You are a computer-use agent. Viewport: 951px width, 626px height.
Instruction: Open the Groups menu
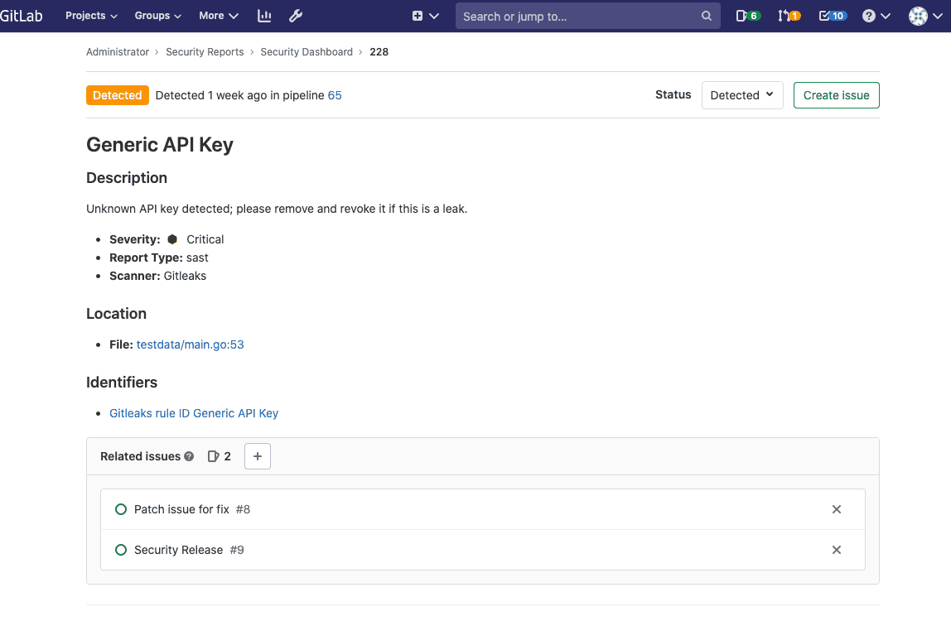[x=157, y=15]
